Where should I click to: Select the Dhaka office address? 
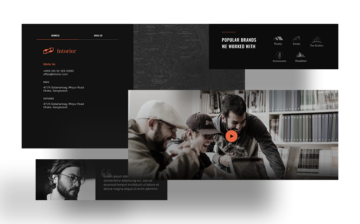click(x=63, y=89)
